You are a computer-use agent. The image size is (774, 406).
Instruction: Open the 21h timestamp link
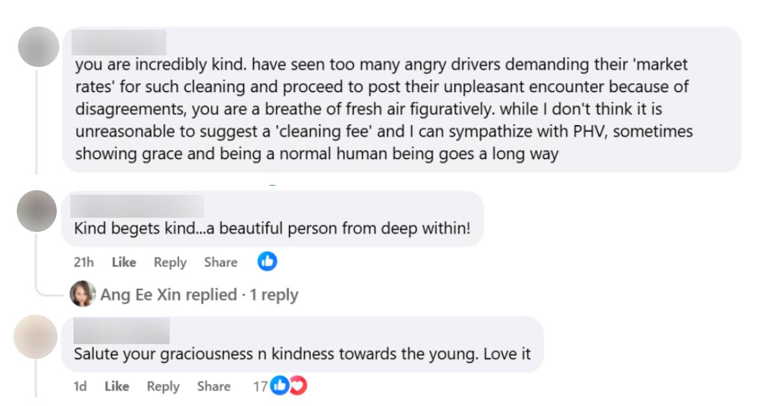(x=84, y=262)
